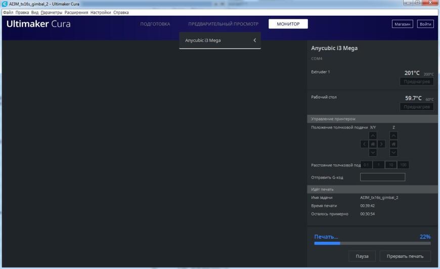The height and width of the screenshot is (269, 440).
Task: Set jog distance to 100
Action: [x=403, y=165]
